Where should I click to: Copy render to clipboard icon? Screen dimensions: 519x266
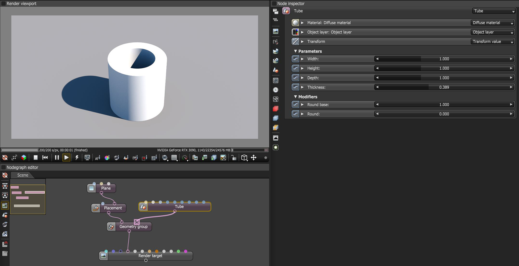click(x=195, y=158)
